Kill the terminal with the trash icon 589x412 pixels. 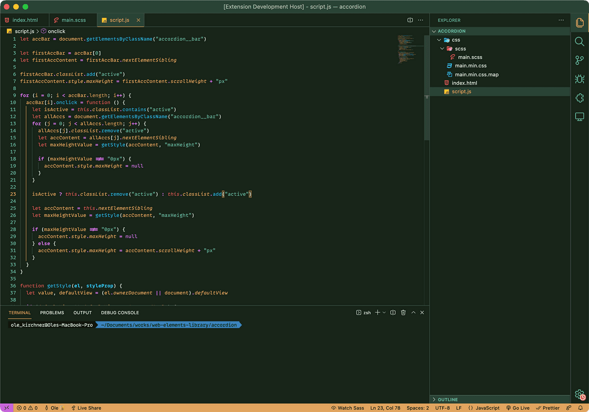(403, 312)
